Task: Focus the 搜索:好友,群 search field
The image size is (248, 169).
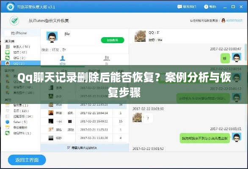Action: [85, 50]
